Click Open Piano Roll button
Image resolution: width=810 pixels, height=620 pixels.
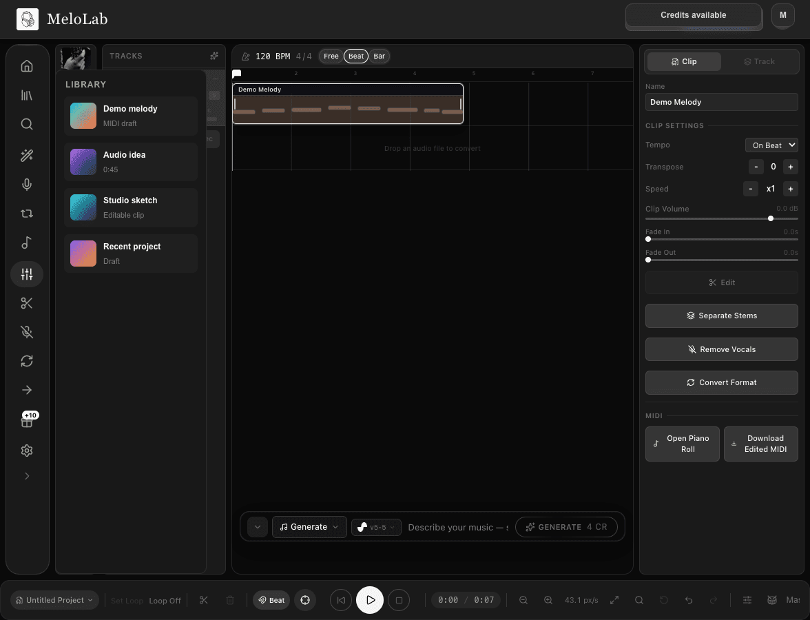click(682, 444)
